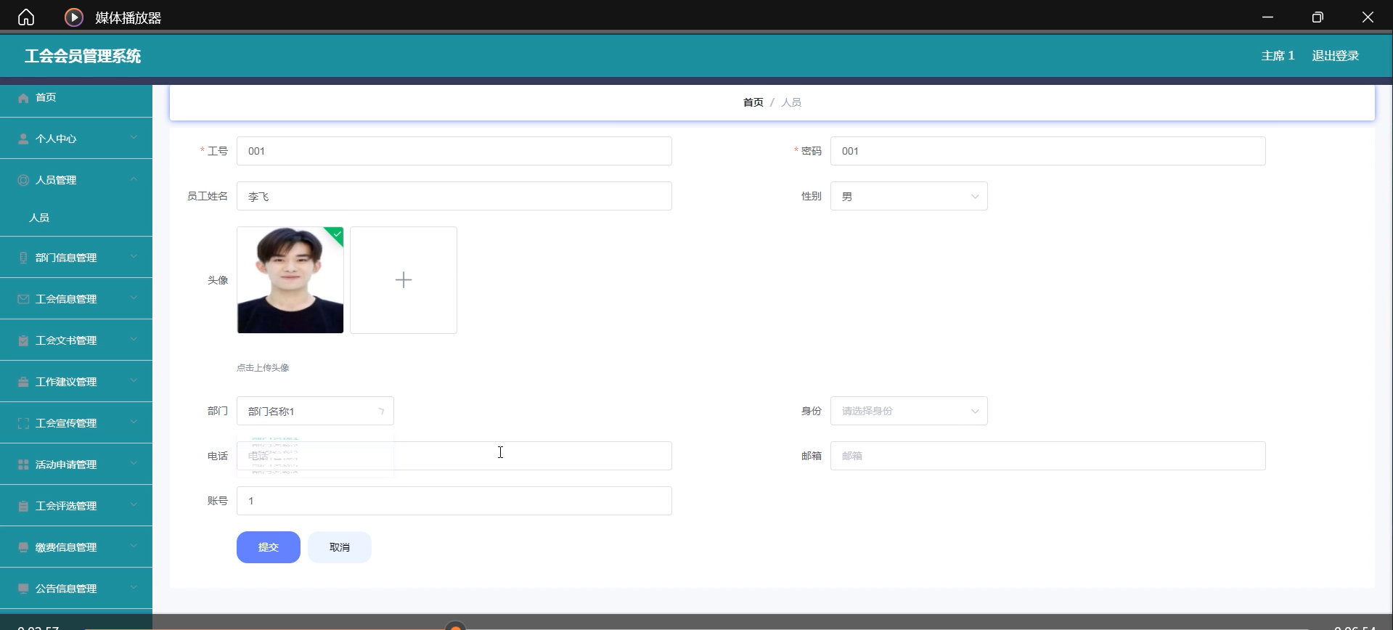
Task: Click the media player play logo icon
Action: tap(74, 17)
